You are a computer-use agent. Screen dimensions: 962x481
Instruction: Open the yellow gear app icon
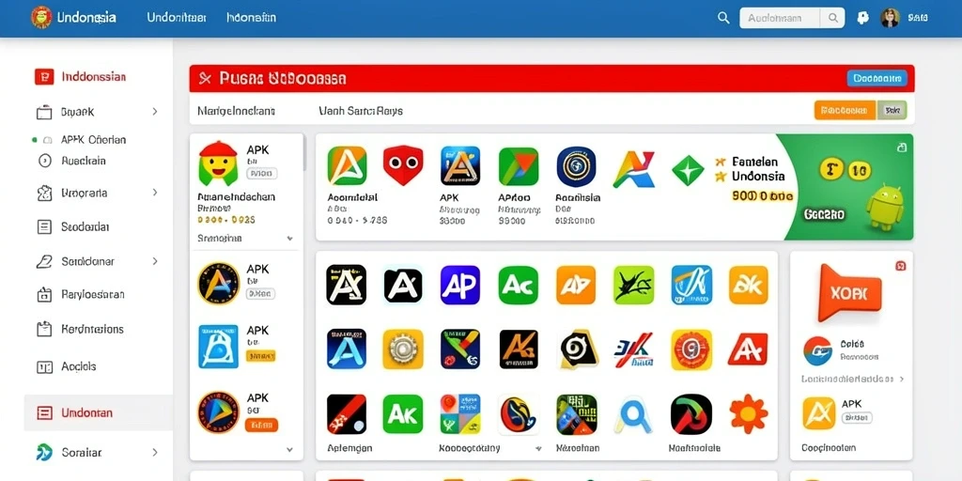tap(402, 349)
